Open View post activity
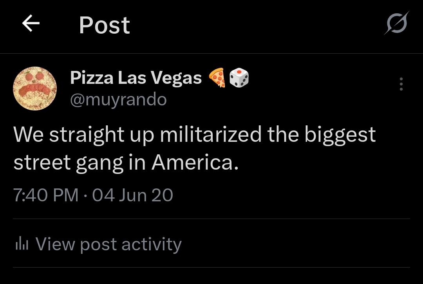 click(108, 244)
